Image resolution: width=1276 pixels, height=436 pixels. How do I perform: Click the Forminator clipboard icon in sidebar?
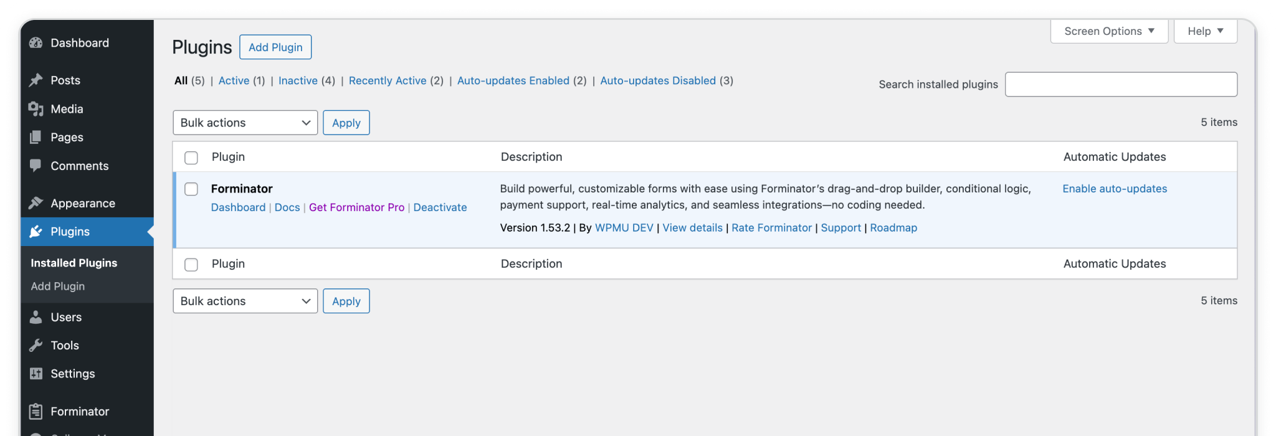tap(36, 411)
